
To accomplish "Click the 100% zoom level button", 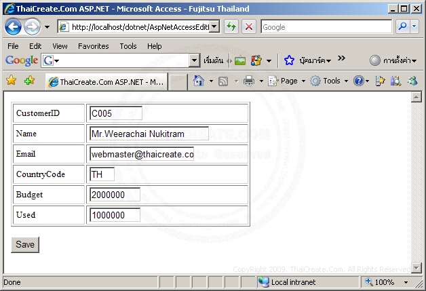I will pyautogui.click(x=380, y=282).
